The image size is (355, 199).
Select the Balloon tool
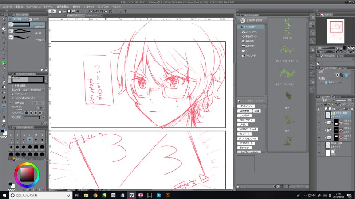pyautogui.click(x=4, y=121)
